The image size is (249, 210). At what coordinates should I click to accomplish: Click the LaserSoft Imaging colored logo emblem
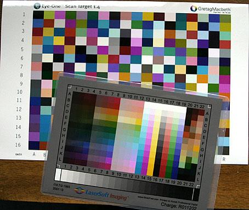coord(80,191)
